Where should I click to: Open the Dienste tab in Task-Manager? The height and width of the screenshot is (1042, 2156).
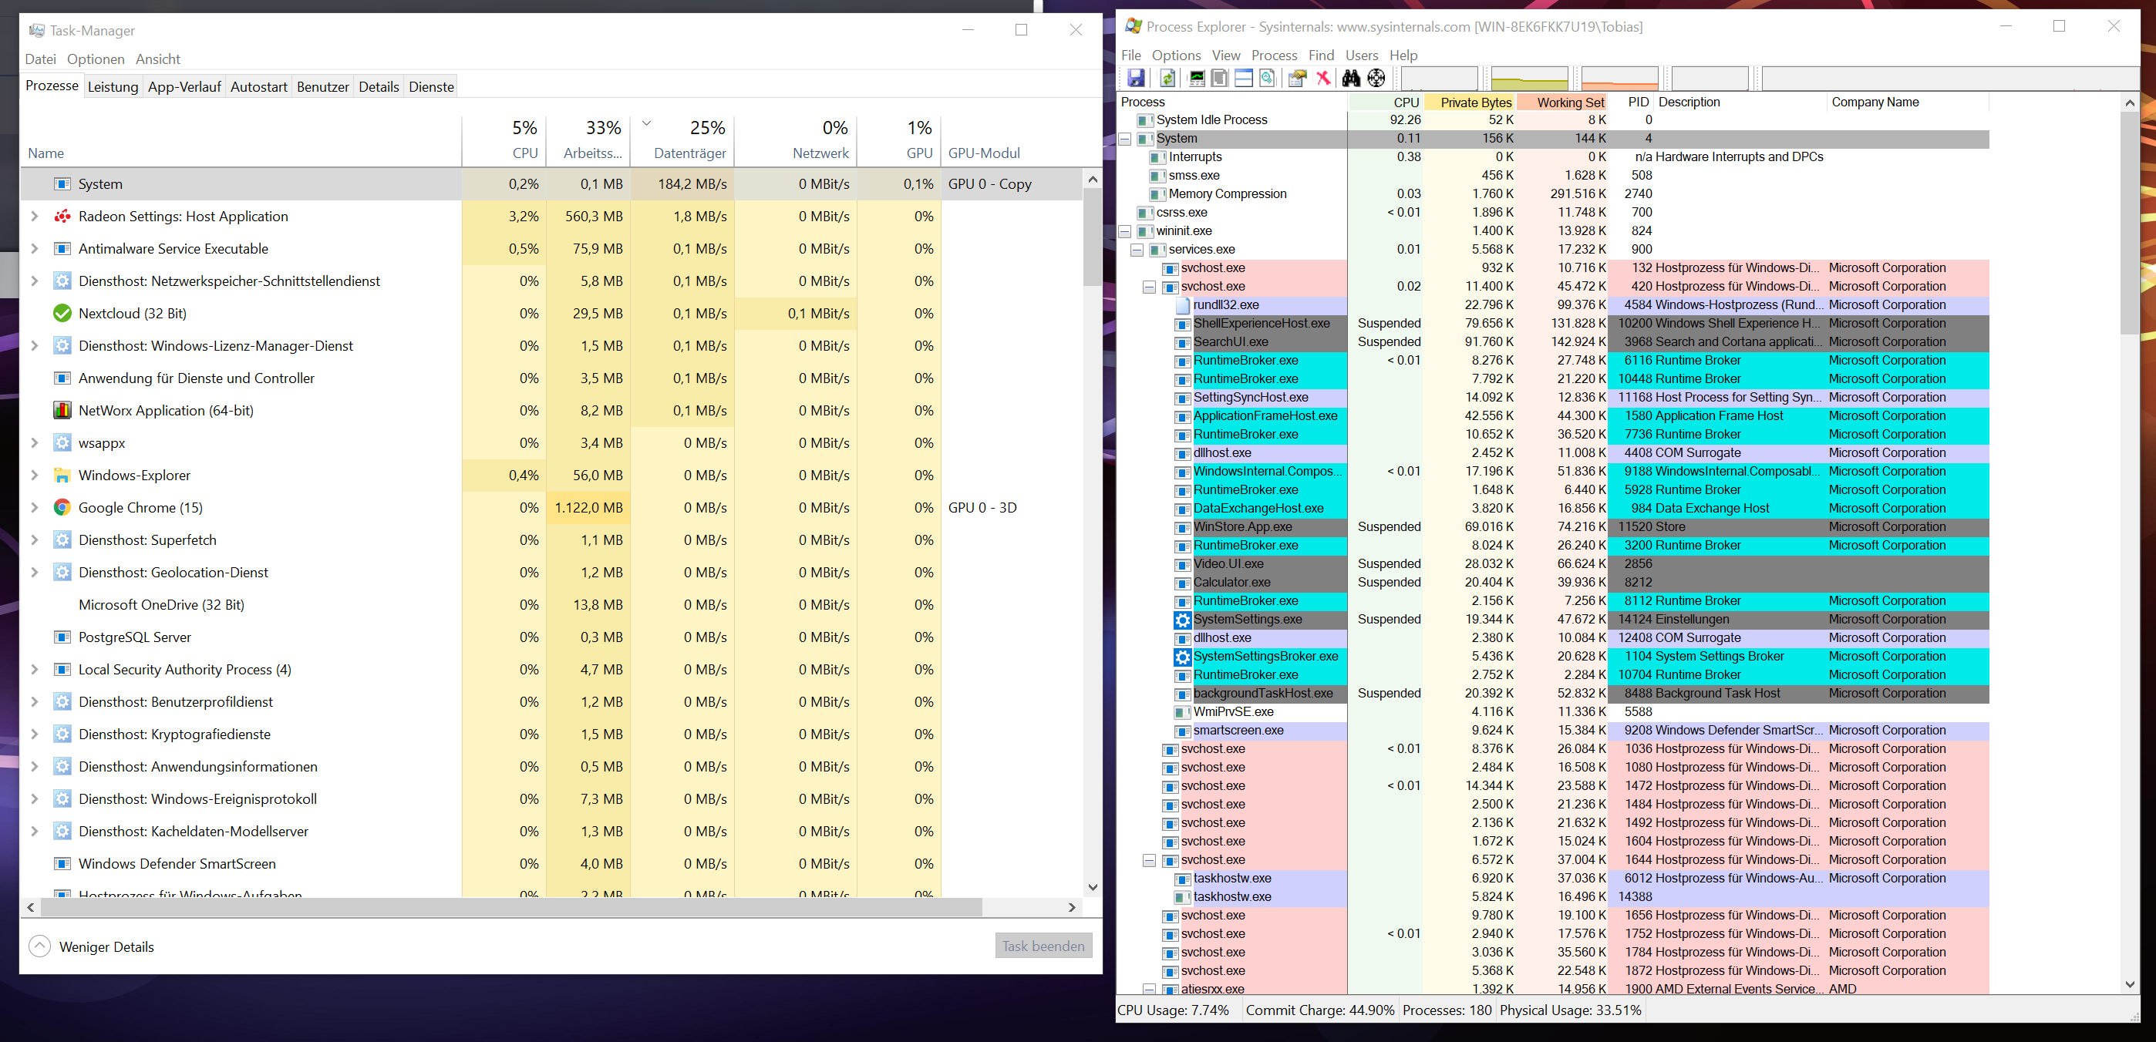(x=431, y=87)
